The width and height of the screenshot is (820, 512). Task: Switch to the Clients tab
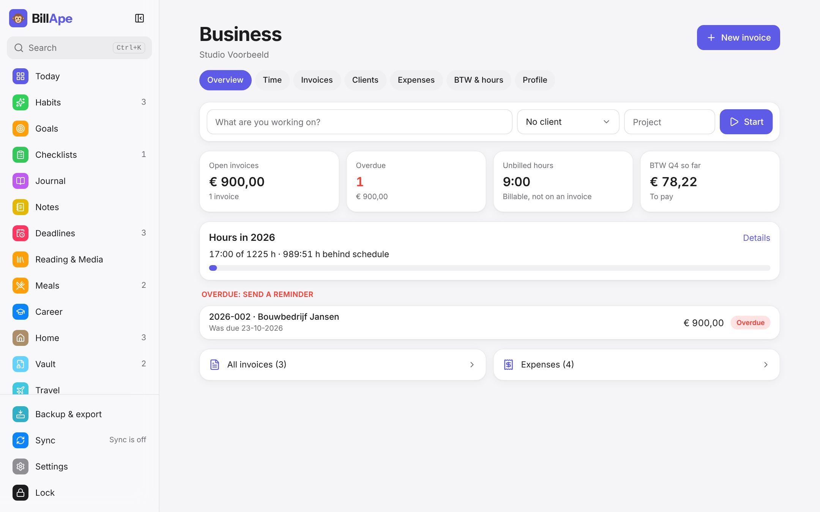pyautogui.click(x=365, y=80)
